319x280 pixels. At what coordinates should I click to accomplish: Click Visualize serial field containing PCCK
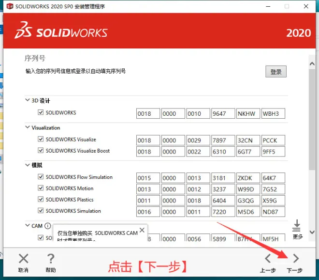(x=273, y=140)
